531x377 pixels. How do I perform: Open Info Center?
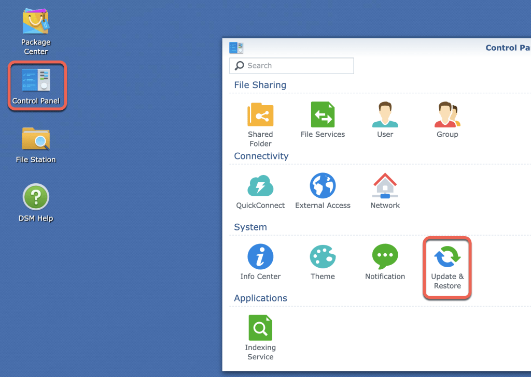260,263
